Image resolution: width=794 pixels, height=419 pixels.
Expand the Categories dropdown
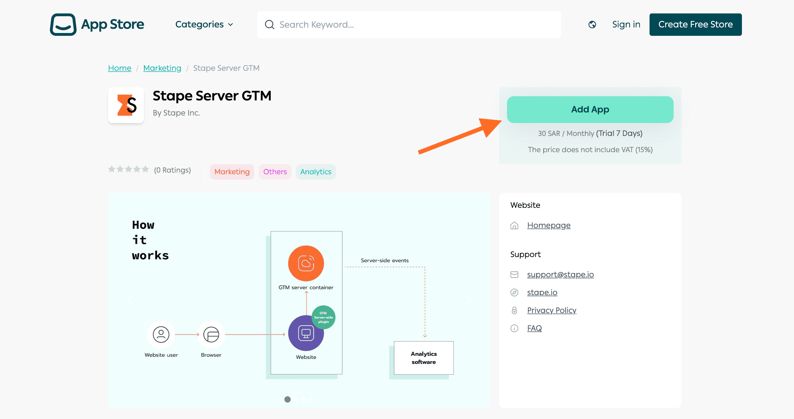(x=204, y=24)
